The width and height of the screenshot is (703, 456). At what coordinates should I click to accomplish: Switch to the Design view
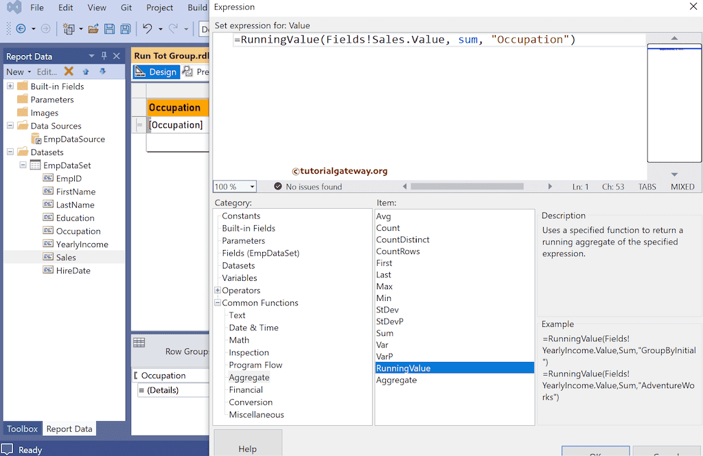click(156, 71)
